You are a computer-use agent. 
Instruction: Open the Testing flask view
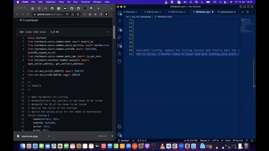click(119, 53)
